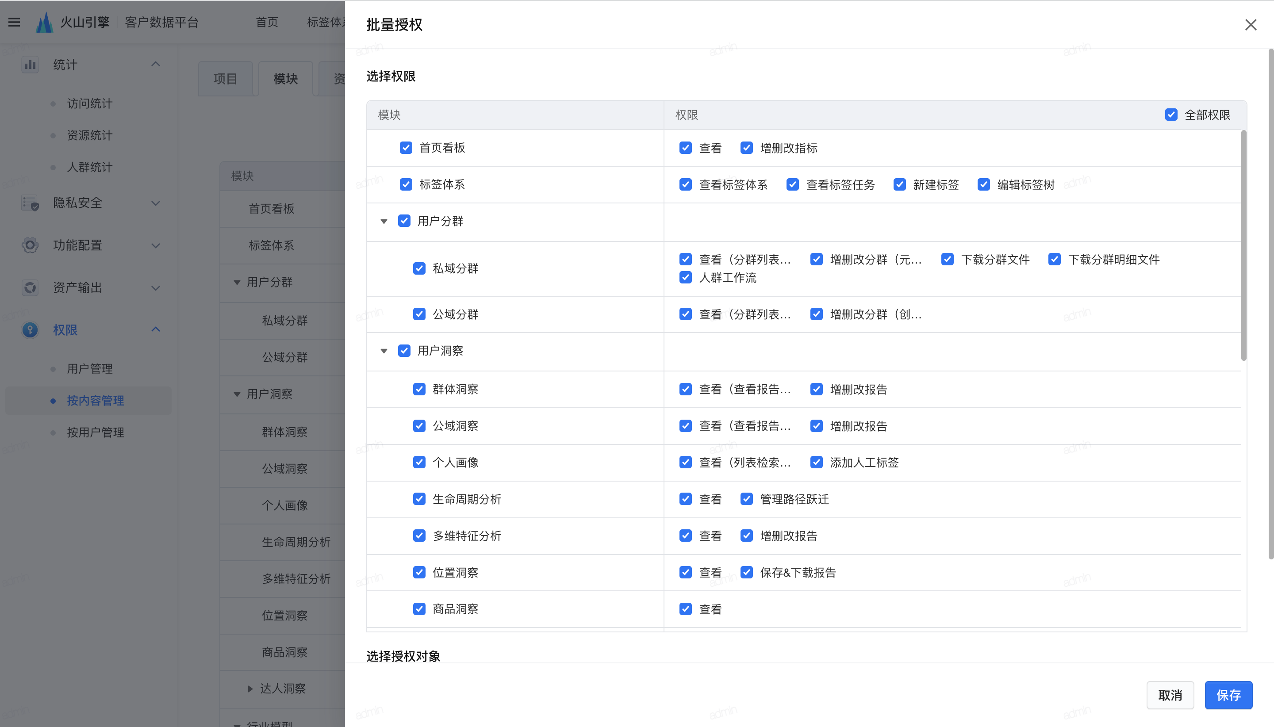Click the 功能配置 gear icon
The width and height of the screenshot is (1274, 727).
click(x=30, y=245)
